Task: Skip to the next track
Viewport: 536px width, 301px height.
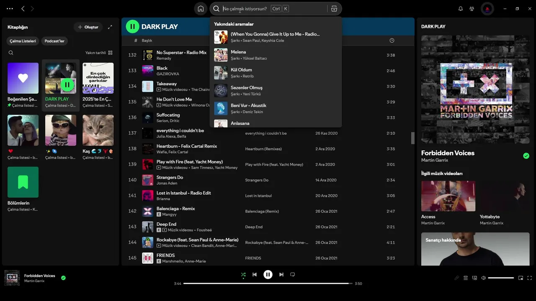Action: (x=281, y=275)
